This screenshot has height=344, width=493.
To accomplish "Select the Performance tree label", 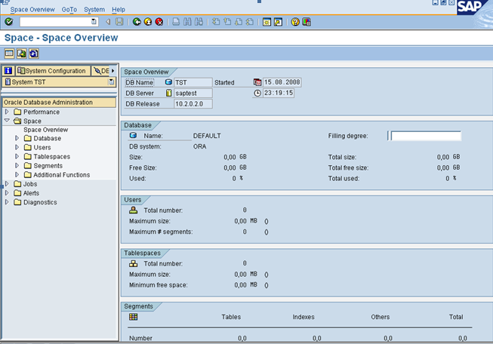I will (42, 112).
